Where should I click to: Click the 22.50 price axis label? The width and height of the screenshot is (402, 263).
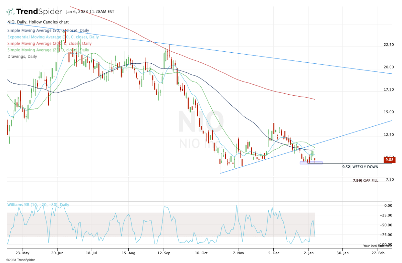tap(388, 45)
